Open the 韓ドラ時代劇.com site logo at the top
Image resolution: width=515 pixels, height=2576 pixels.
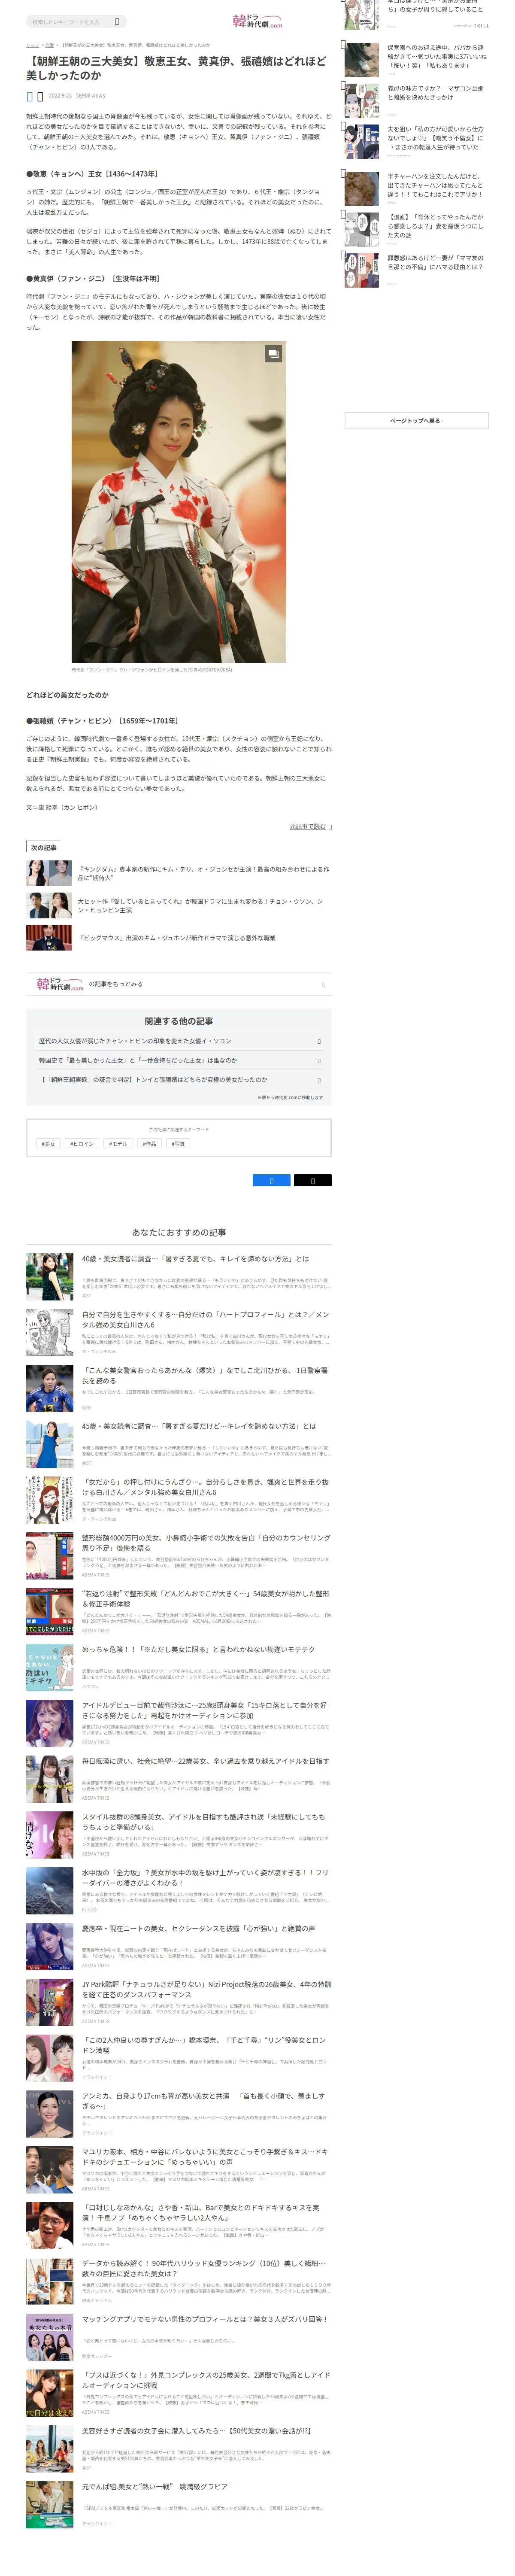point(257,21)
